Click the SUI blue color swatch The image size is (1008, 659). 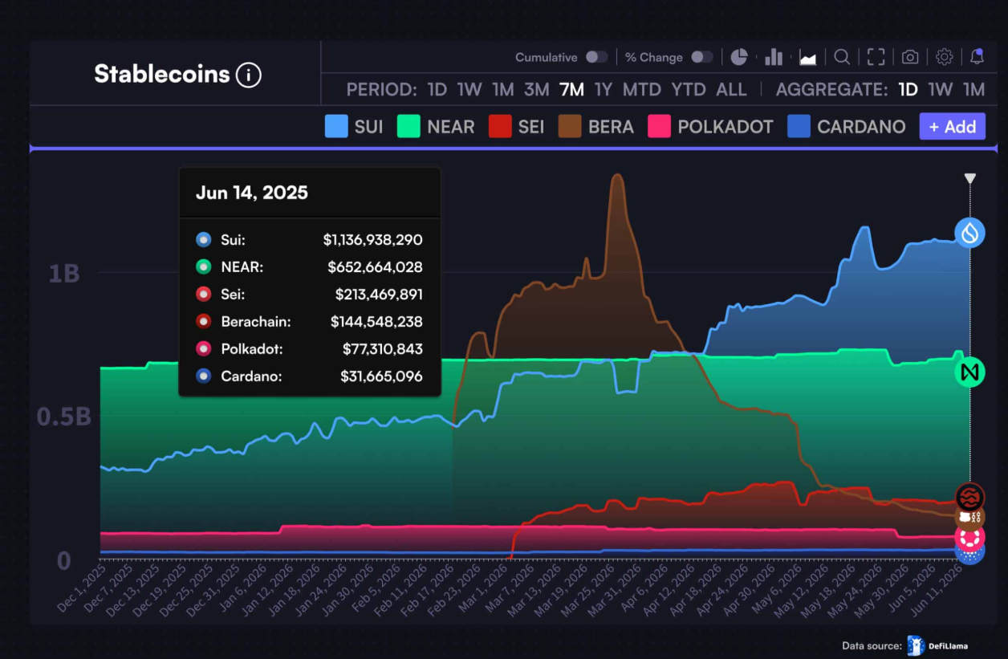(336, 127)
